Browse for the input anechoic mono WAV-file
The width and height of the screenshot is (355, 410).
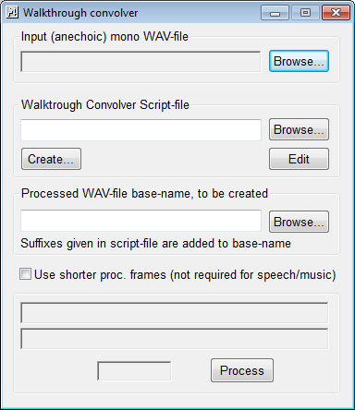tap(299, 61)
